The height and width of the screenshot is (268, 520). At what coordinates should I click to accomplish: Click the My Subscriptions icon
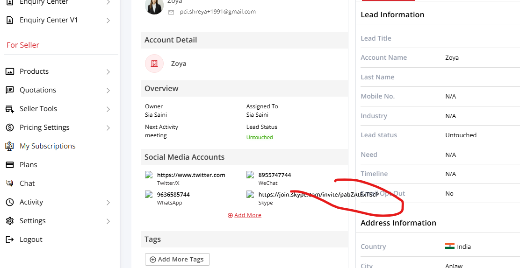tap(10, 146)
